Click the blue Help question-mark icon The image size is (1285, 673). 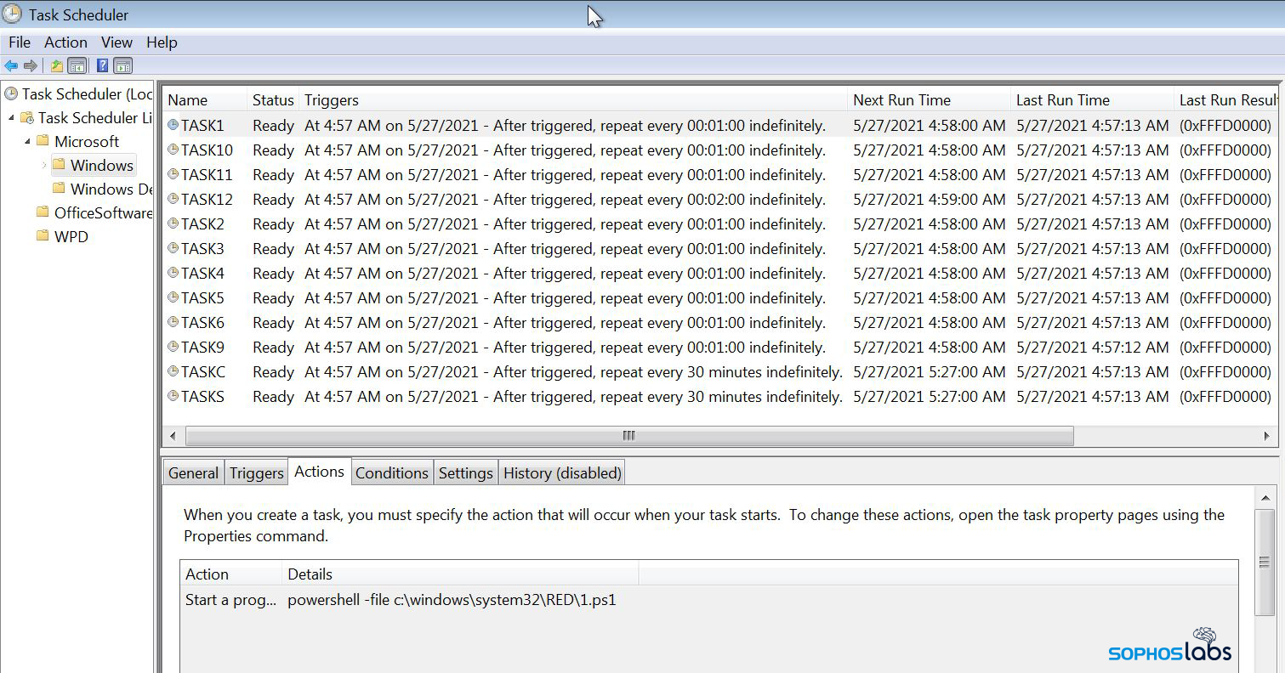pyautogui.click(x=102, y=65)
